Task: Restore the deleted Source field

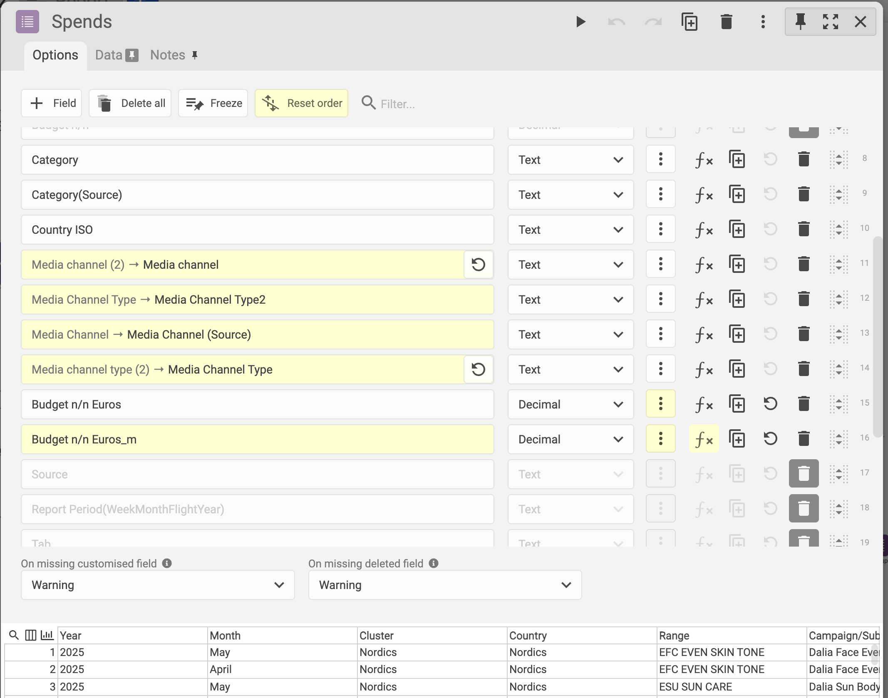Action: (x=804, y=474)
